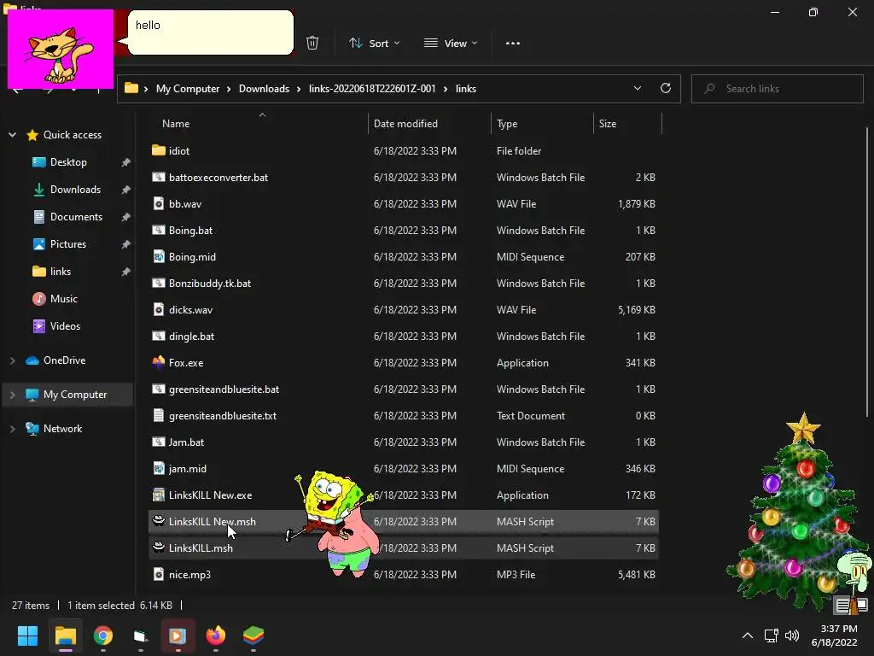Open Pictures in navigation pane
Image resolution: width=874 pixels, height=656 pixels.
[68, 244]
